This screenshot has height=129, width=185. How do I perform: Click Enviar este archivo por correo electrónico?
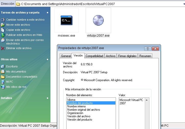point(25,42)
